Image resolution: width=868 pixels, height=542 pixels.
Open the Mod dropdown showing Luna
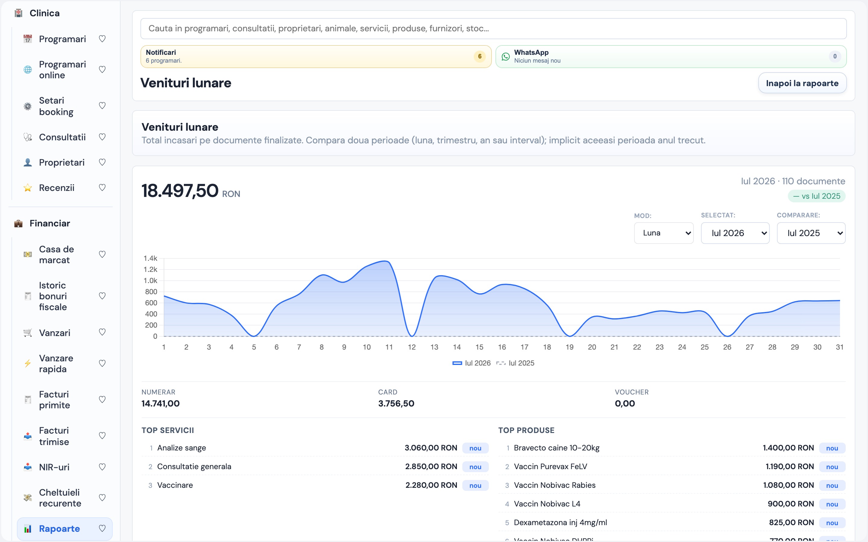tap(664, 233)
